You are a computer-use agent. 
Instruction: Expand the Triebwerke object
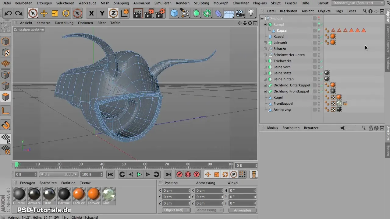click(x=265, y=61)
